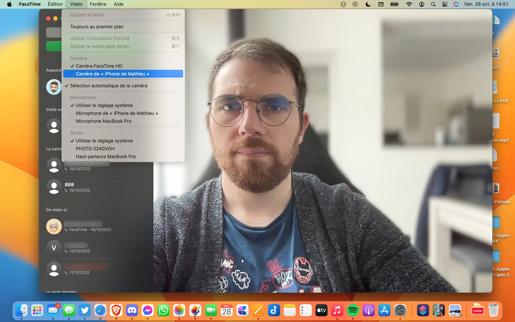Open Messenger from the Dock

pos(148,310)
